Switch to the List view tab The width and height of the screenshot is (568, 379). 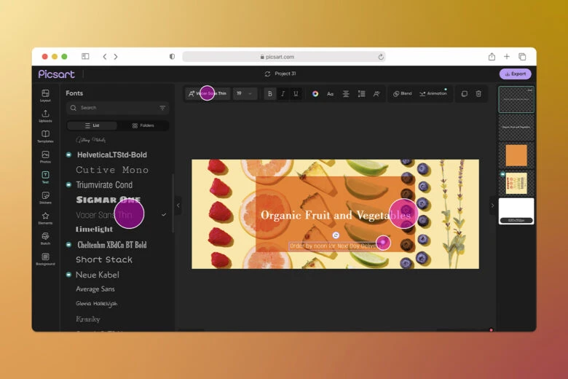(x=92, y=125)
